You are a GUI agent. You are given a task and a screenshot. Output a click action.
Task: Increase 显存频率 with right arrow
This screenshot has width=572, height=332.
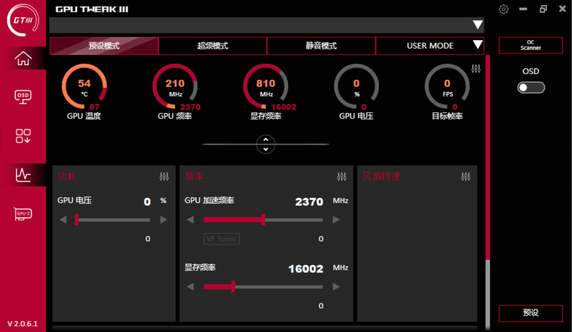click(x=336, y=287)
